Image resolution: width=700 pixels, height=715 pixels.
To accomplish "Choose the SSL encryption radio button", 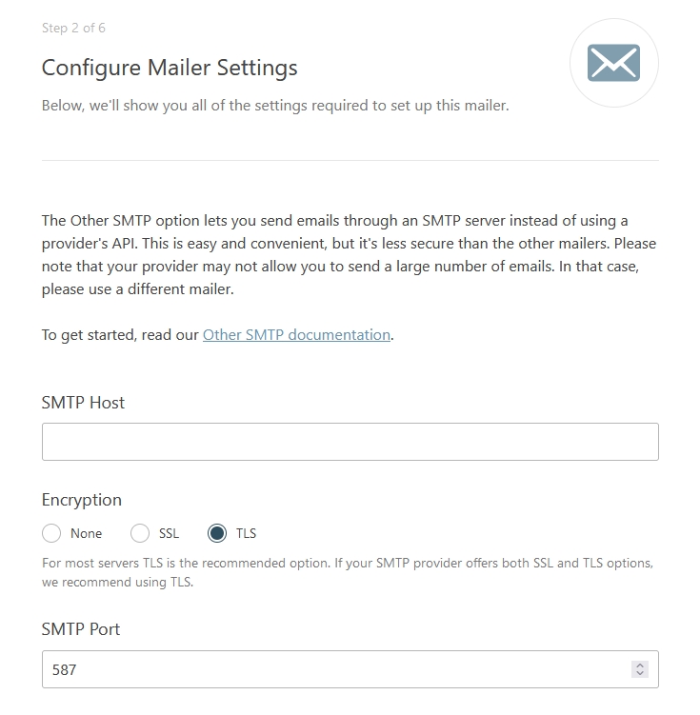I will (x=140, y=533).
